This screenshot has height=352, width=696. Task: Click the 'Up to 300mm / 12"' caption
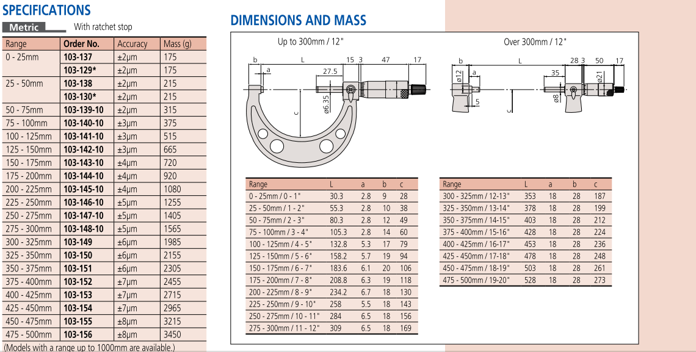click(x=311, y=42)
